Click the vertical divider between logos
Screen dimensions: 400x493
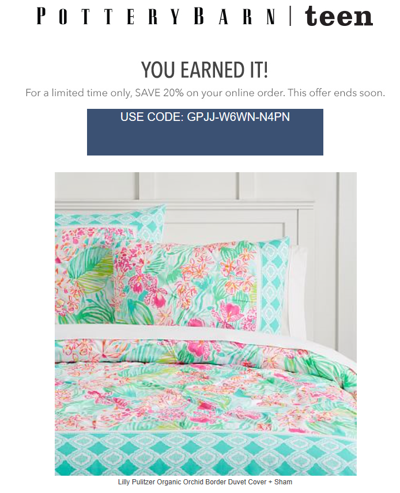(290, 16)
